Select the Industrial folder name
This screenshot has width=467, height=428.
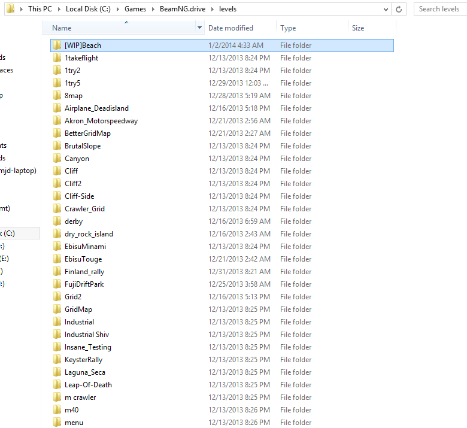[x=79, y=322]
